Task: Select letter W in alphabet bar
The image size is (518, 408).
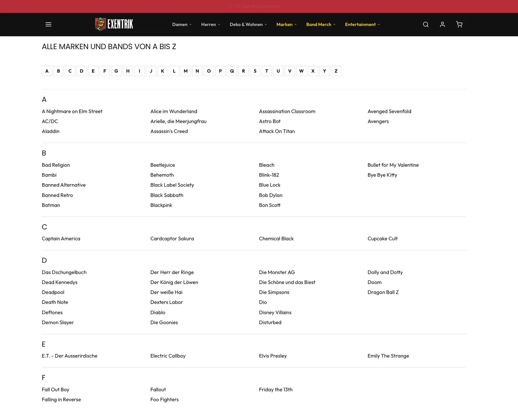Action: coord(301,71)
